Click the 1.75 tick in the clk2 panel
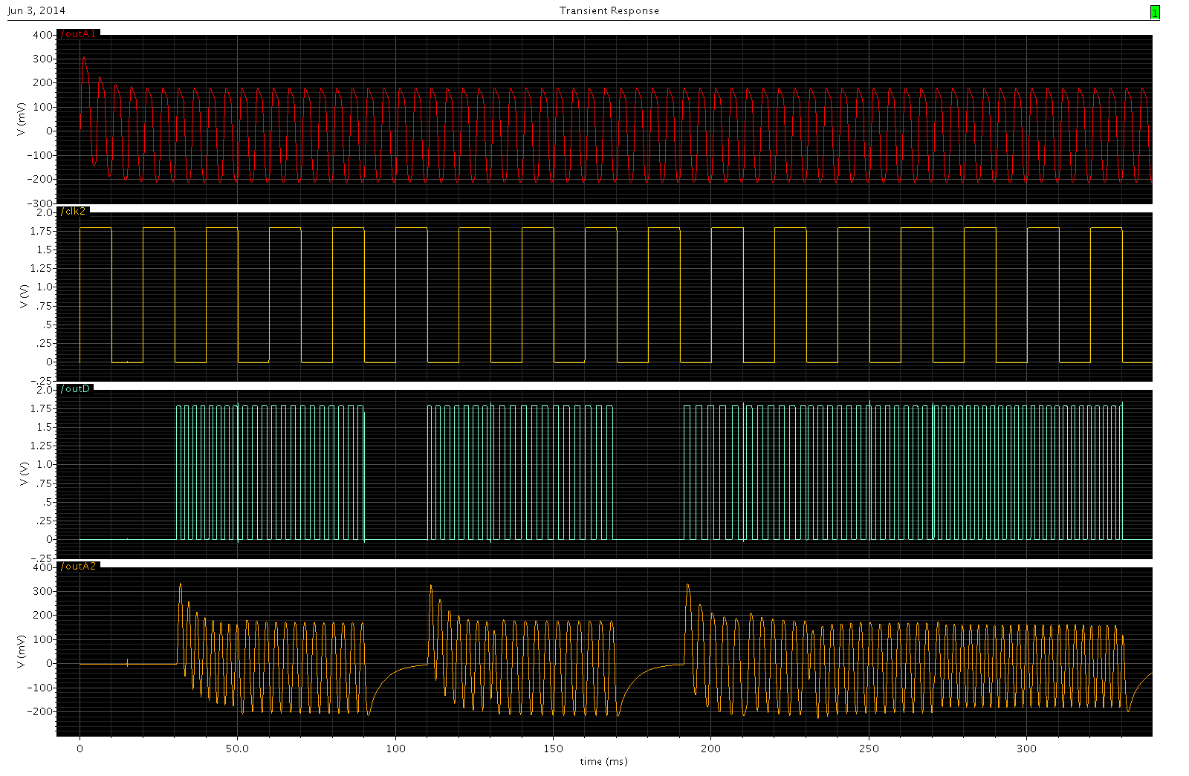The width and height of the screenshot is (1189, 776). click(x=42, y=231)
